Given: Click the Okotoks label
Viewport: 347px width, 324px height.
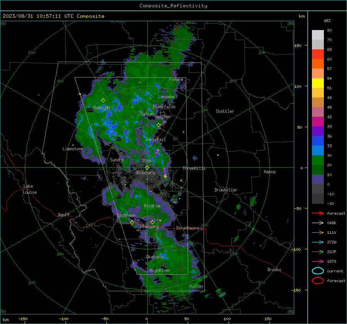Looking at the screenshot, I should [154, 257].
